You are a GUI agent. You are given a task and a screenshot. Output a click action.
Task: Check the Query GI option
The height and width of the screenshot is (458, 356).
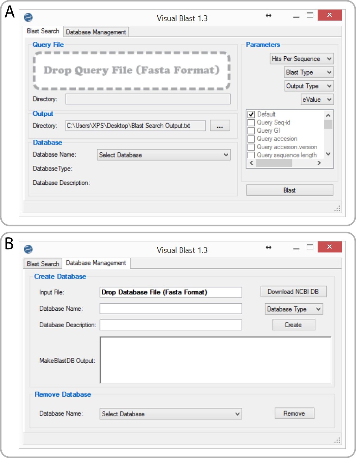click(251, 131)
